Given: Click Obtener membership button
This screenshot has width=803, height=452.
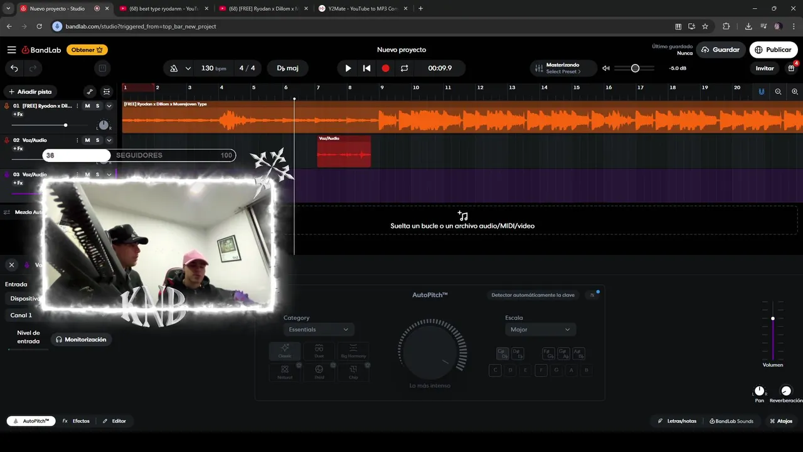Looking at the screenshot, I should pos(87,50).
